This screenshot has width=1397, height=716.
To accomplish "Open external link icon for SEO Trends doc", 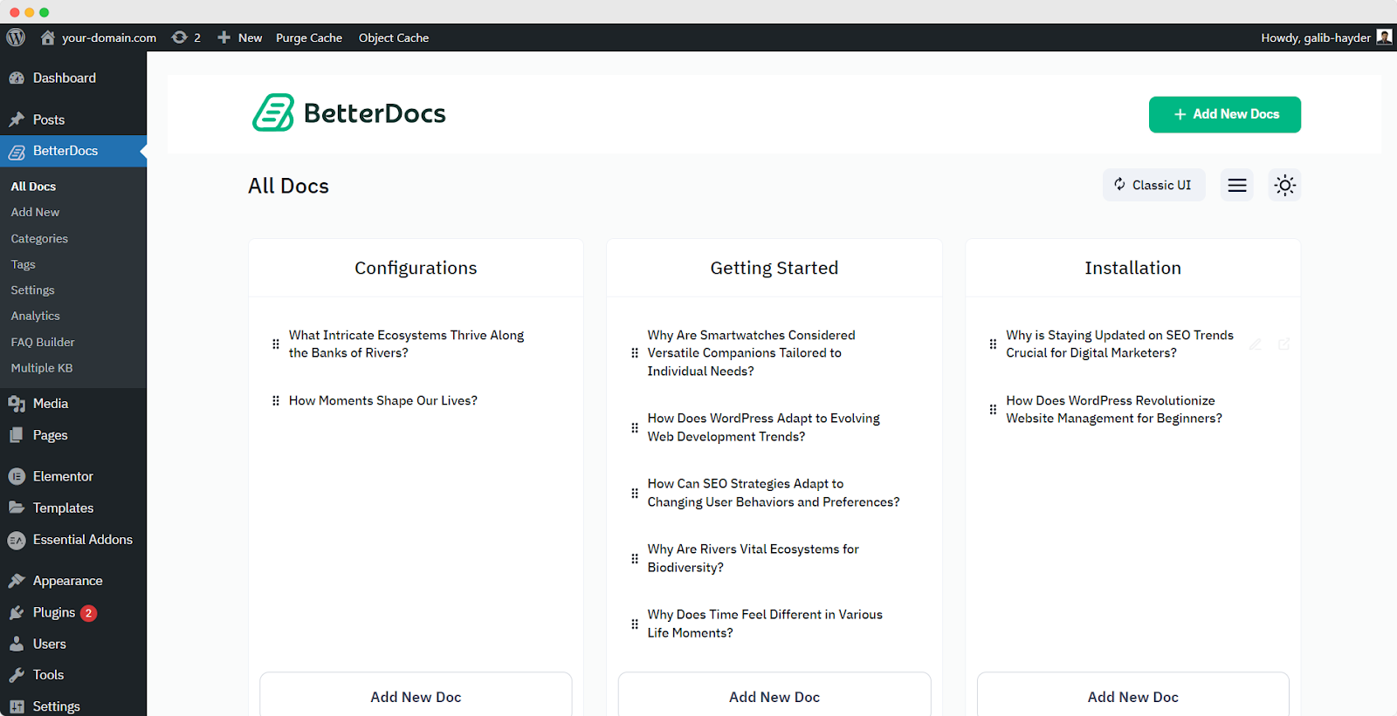I will coord(1283,344).
